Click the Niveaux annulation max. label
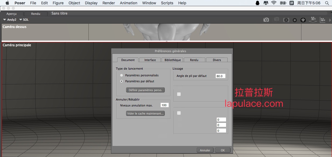The image size is (332, 157). (x=136, y=106)
